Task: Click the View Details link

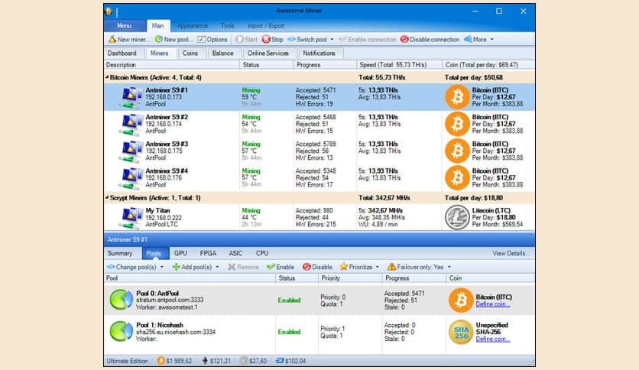Action: 511,253
